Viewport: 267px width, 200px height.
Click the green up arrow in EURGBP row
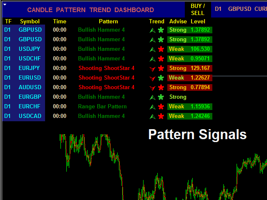point(153,97)
